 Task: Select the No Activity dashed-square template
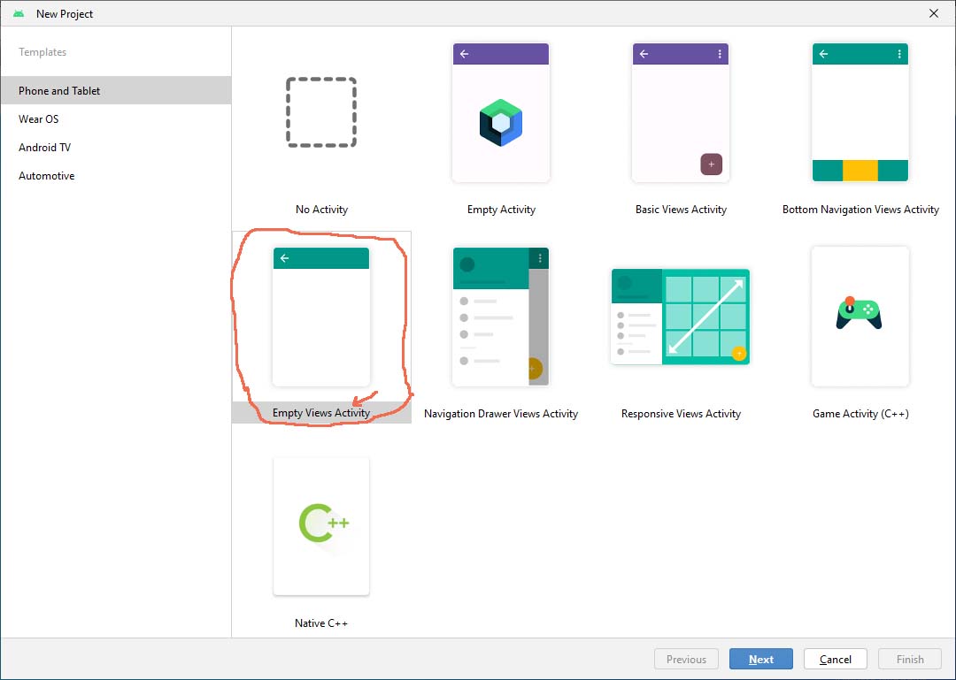pyautogui.click(x=321, y=112)
